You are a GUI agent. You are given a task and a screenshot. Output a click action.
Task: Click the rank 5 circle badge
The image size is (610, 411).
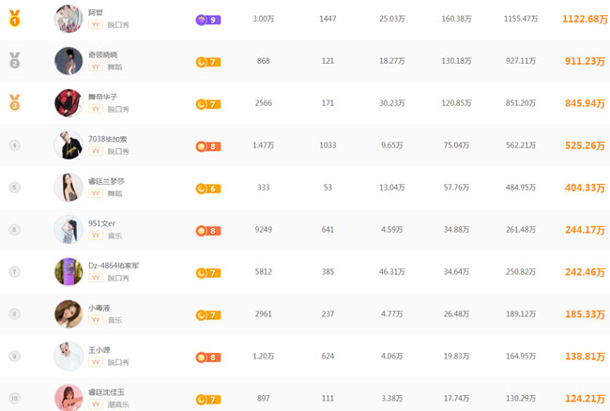tap(14, 188)
